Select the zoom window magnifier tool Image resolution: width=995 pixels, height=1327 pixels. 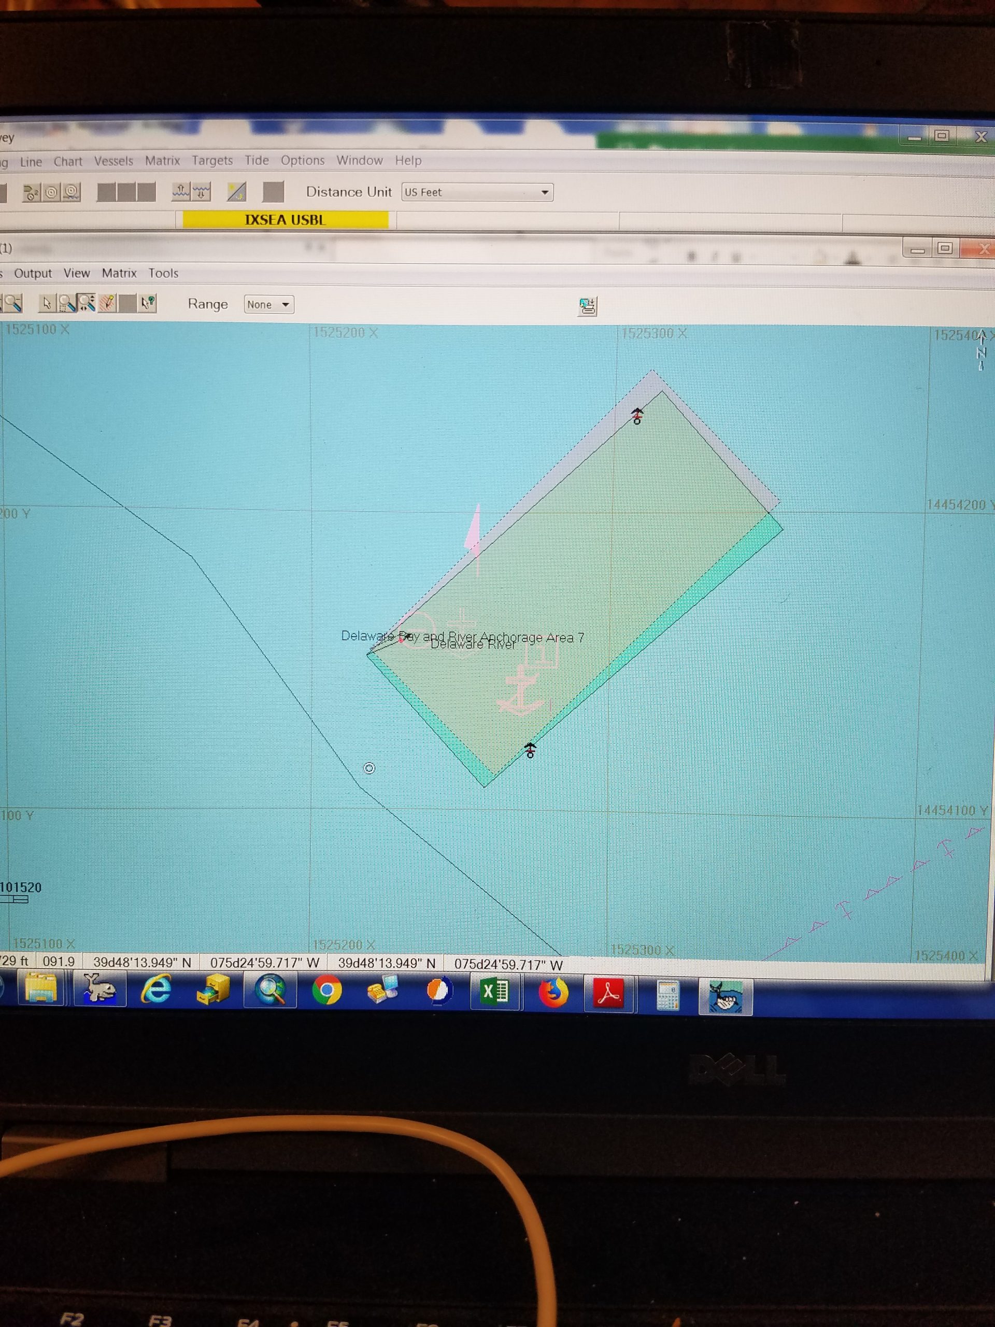(66, 304)
